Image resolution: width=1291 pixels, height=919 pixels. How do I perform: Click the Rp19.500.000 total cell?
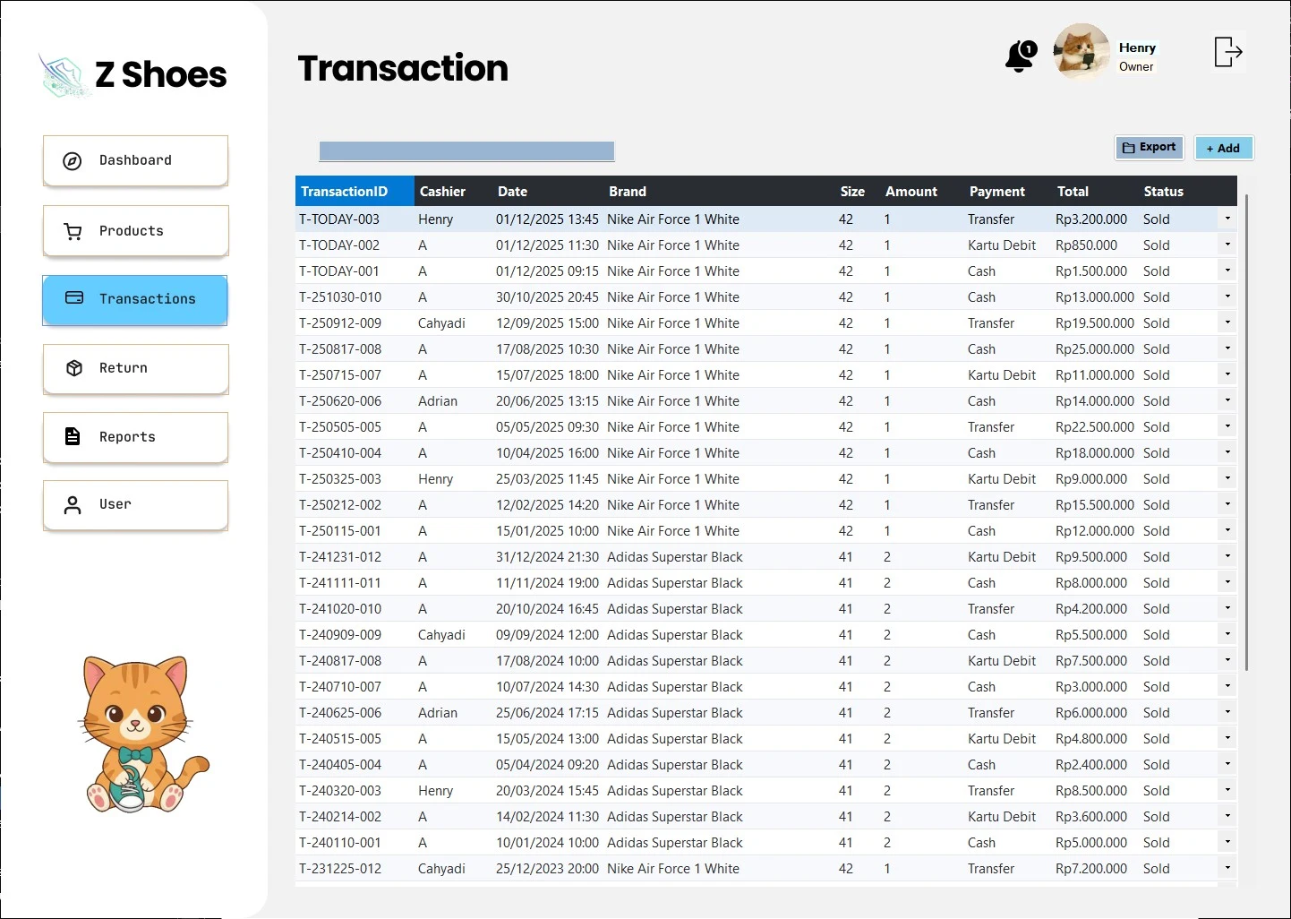[1095, 322]
